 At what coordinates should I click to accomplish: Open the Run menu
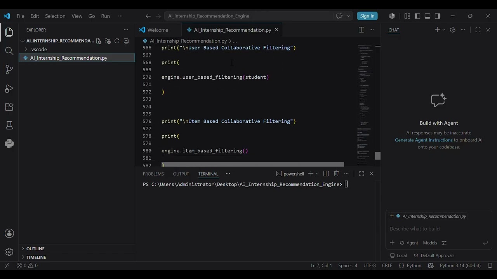(105, 16)
